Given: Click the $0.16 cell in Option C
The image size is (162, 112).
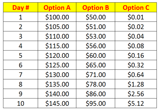Looking at the screenshot, I should click(x=136, y=55).
